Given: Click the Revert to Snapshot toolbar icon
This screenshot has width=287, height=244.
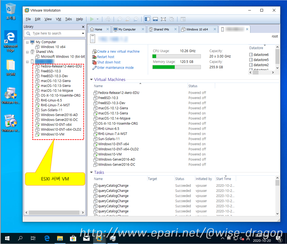Looking at the screenshot, I should click(x=128, y=19).
